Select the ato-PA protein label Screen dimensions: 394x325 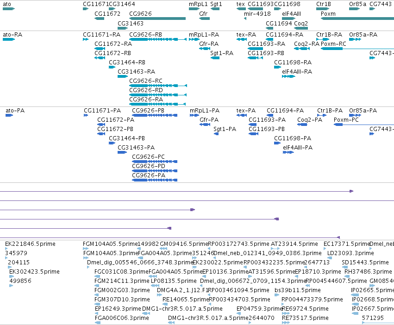point(15,110)
